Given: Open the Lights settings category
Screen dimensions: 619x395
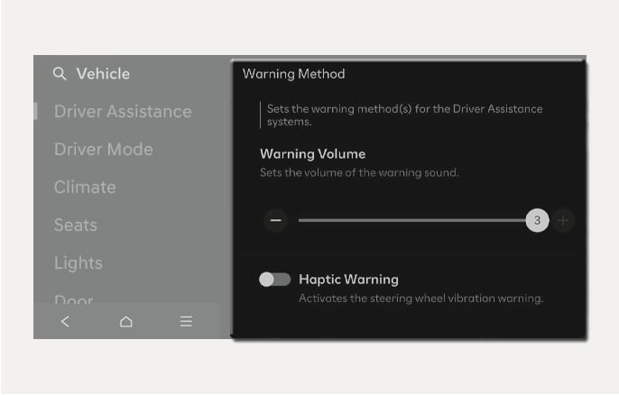Looking at the screenshot, I should tap(78, 263).
